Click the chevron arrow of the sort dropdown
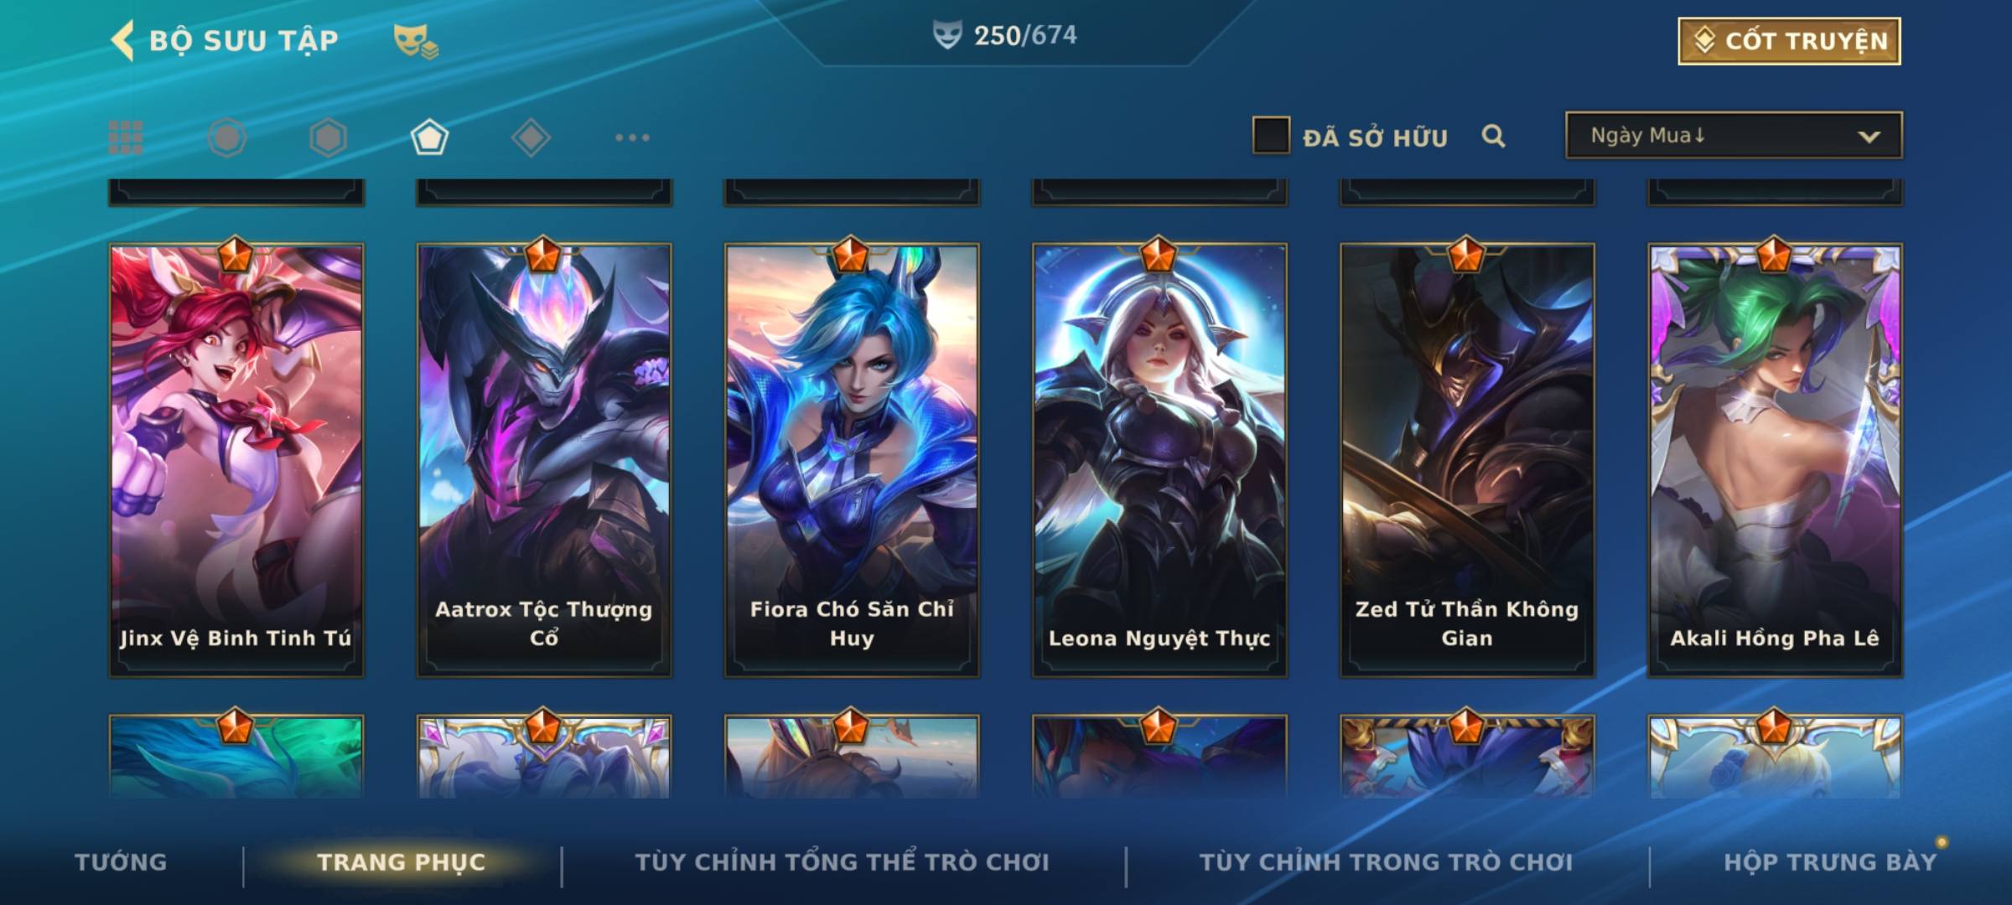This screenshot has height=905, width=2012. pos(1869,137)
